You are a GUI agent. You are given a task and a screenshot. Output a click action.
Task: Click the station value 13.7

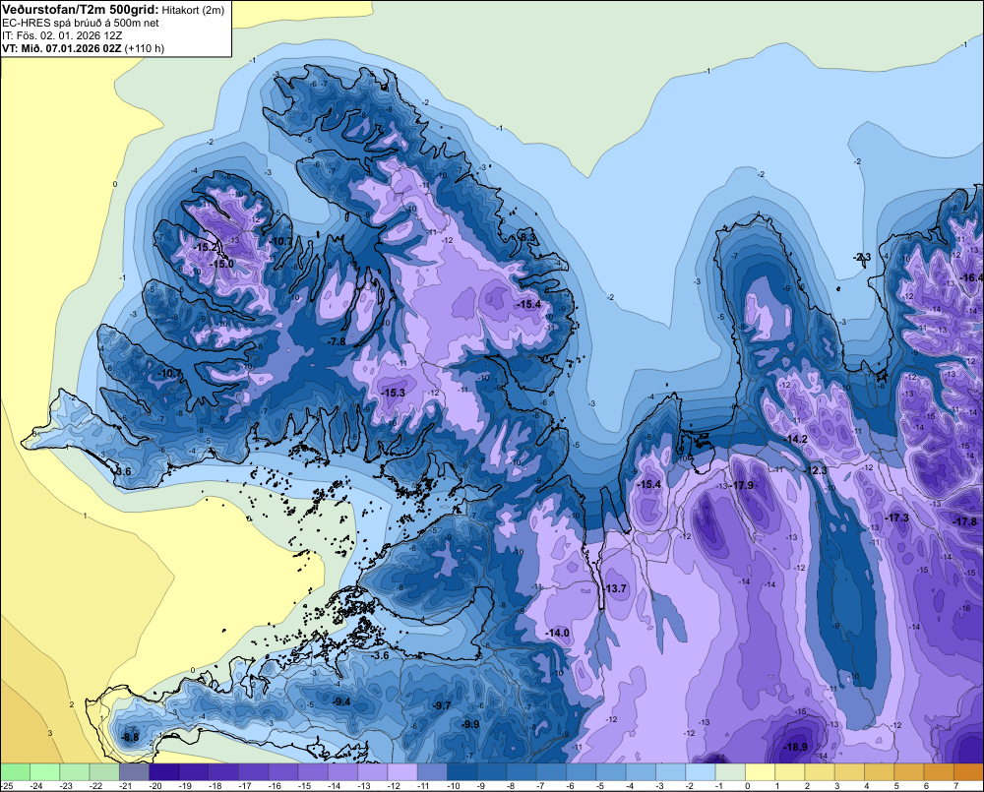(616, 588)
